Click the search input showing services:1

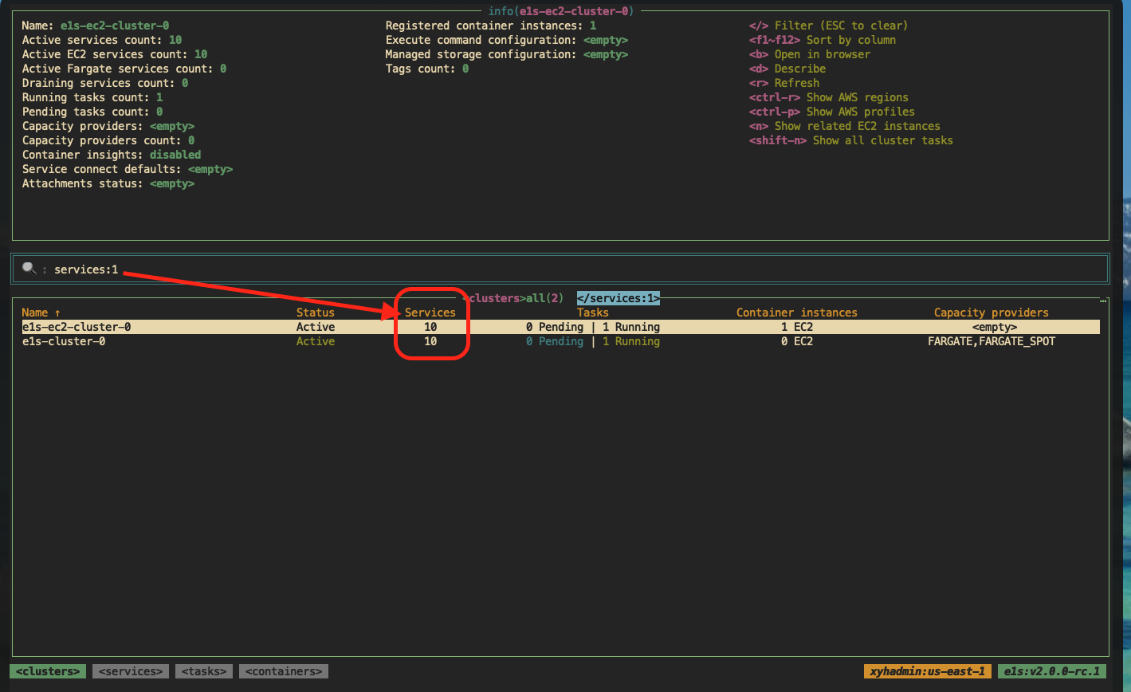560,269
